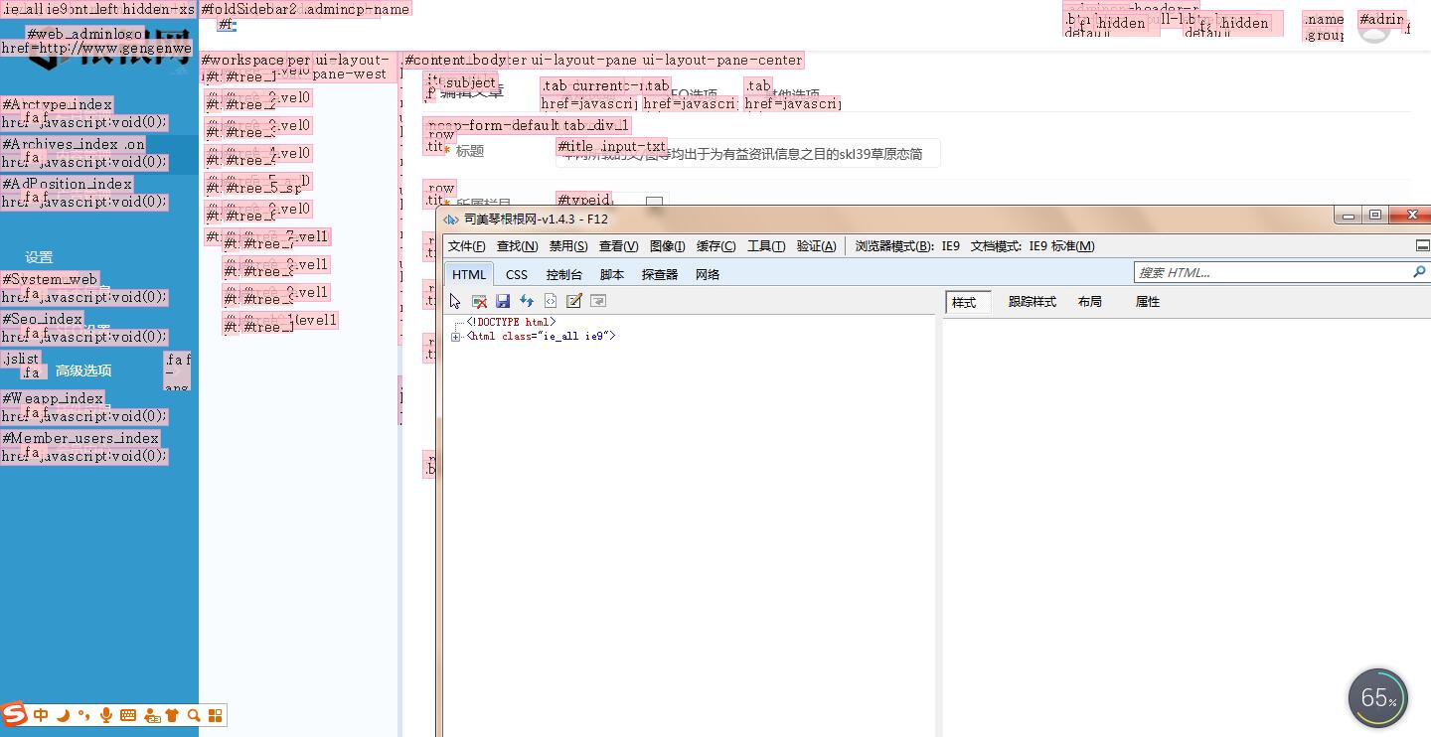Screen dimensions: 1431x737
Task: Click the save floppy-disk icon in F12 toolbar
Action: click(503, 301)
